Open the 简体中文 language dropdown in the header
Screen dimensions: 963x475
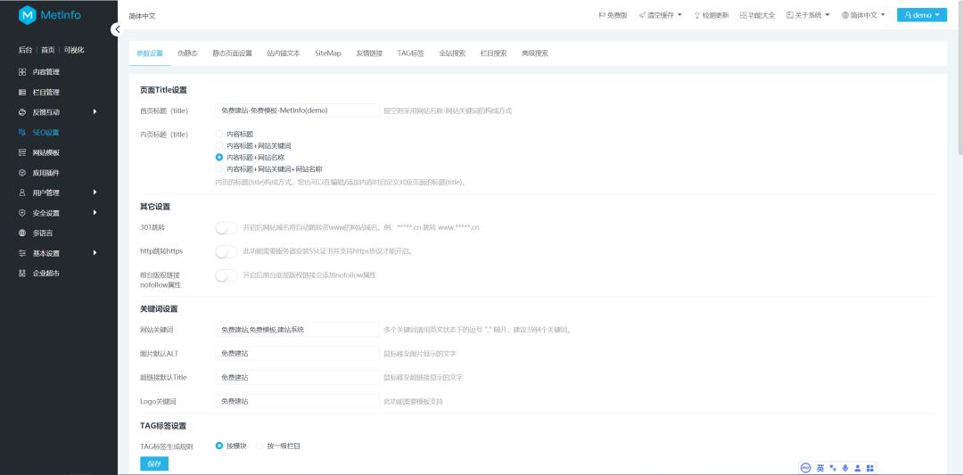click(863, 15)
